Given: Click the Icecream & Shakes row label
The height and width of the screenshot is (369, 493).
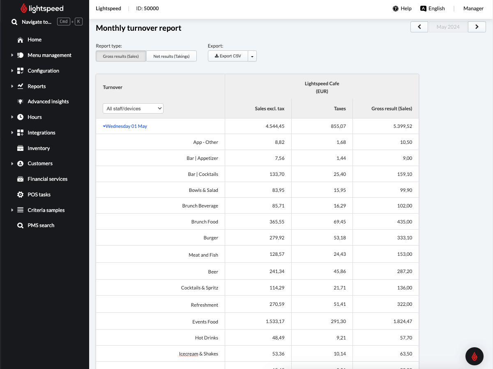Looking at the screenshot, I should (198, 354).
